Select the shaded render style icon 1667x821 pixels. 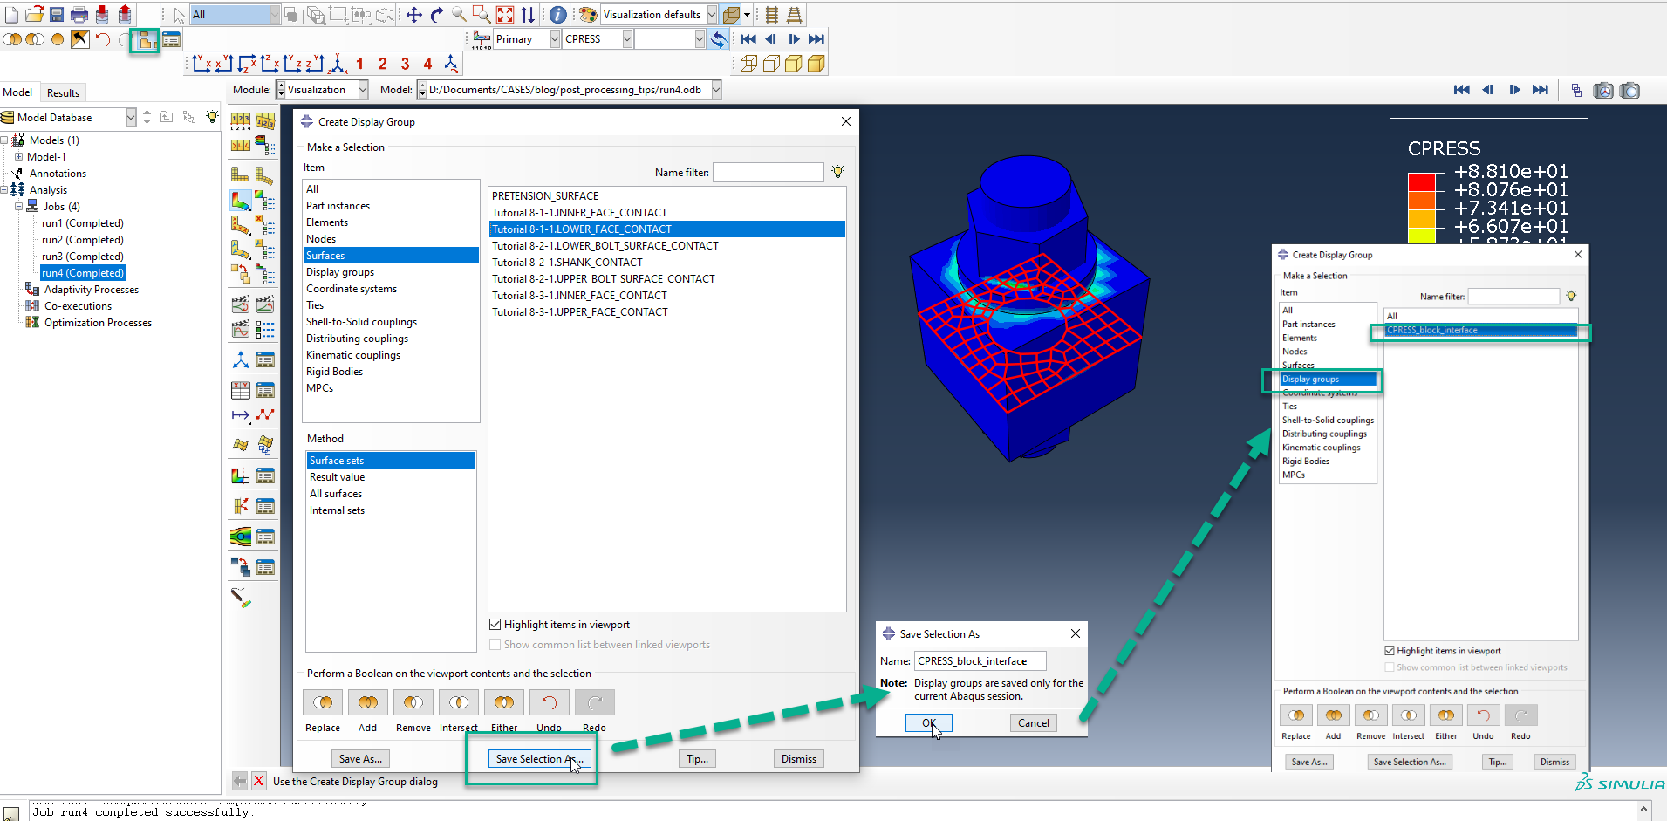tap(816, 64)
